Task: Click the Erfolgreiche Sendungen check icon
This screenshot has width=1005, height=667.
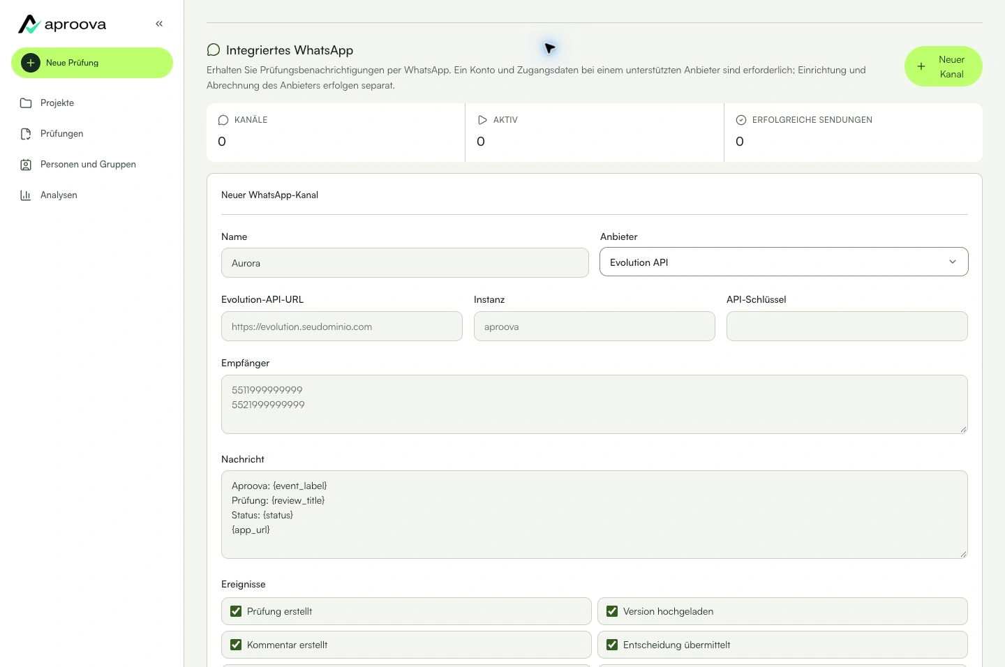Action: coord(741,120)
